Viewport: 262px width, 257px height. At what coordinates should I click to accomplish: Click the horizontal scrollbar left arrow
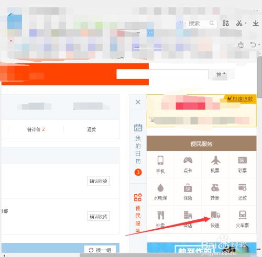(x=4, y=255)
